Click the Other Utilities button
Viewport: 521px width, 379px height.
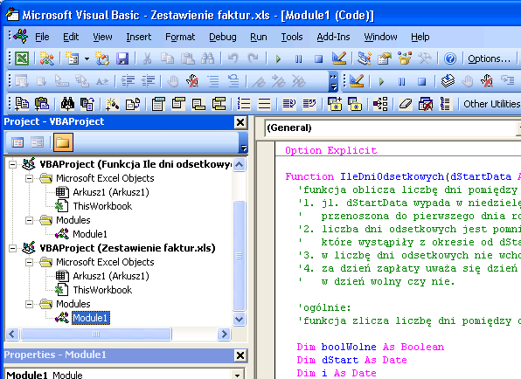coord(492,104)
